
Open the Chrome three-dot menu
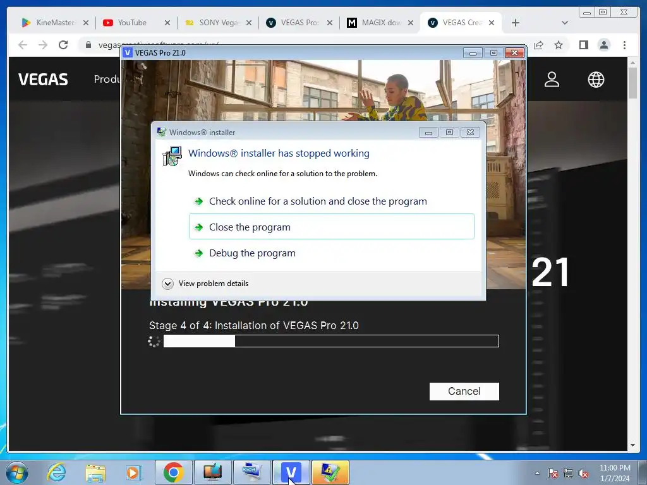[624, 45]
